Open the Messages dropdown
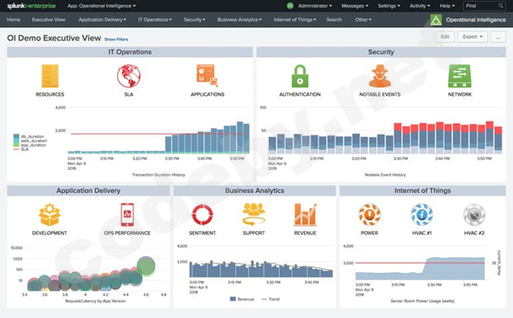This screenshot has height=318, width=513. click(354, 6)
